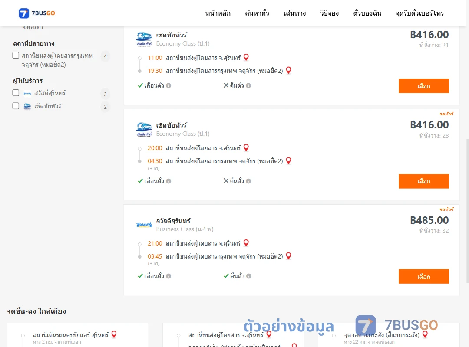Show เลื่อนตั๋ว info icon on 21:00 trip
Image resolution: width=469 pixels, height=347 pixels.
[168, 276]
